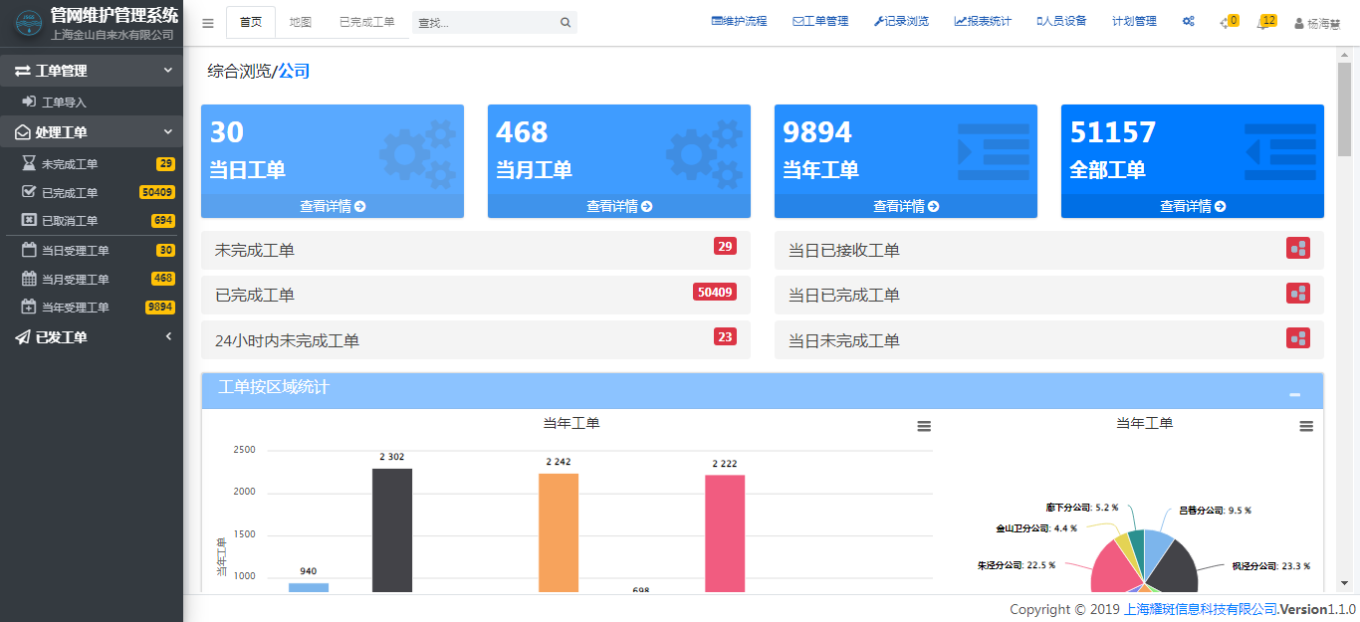Click the icon badge on 当日已接收工单

point(1297,249)
